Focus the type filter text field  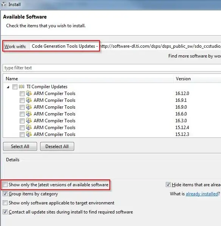coord(112,68)
